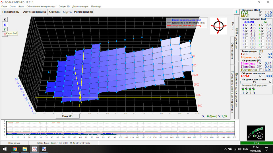The height and width of the screenshot is (153, 273).
Task: Toggle the ГАЗ pressure checkbox
Action: [x=260, y=12]
